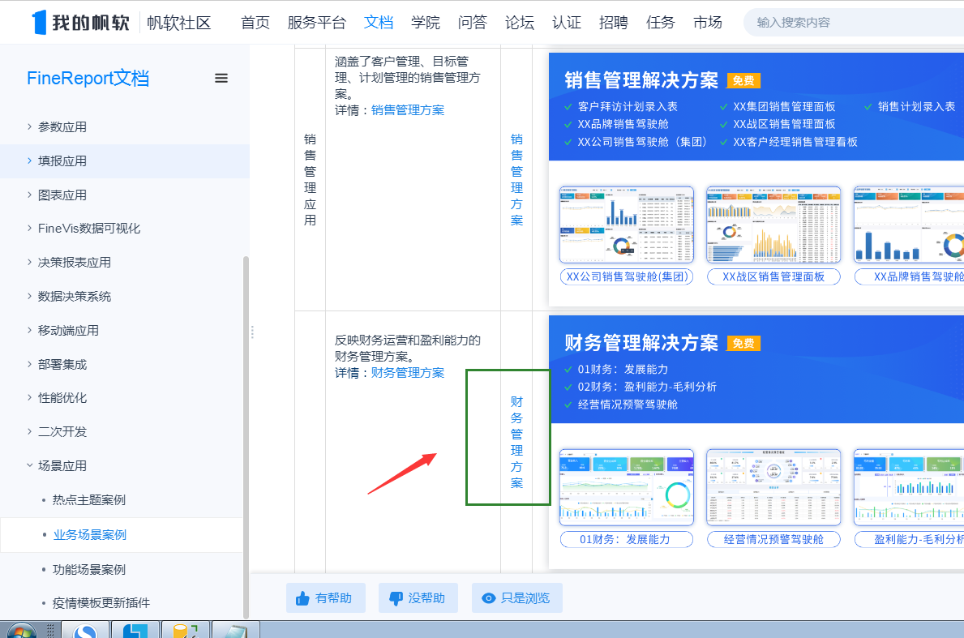Open the XX战区销售管理面板 thumbnail image
The width and height of the screenshot is (964, 638).
click(773, 225)
